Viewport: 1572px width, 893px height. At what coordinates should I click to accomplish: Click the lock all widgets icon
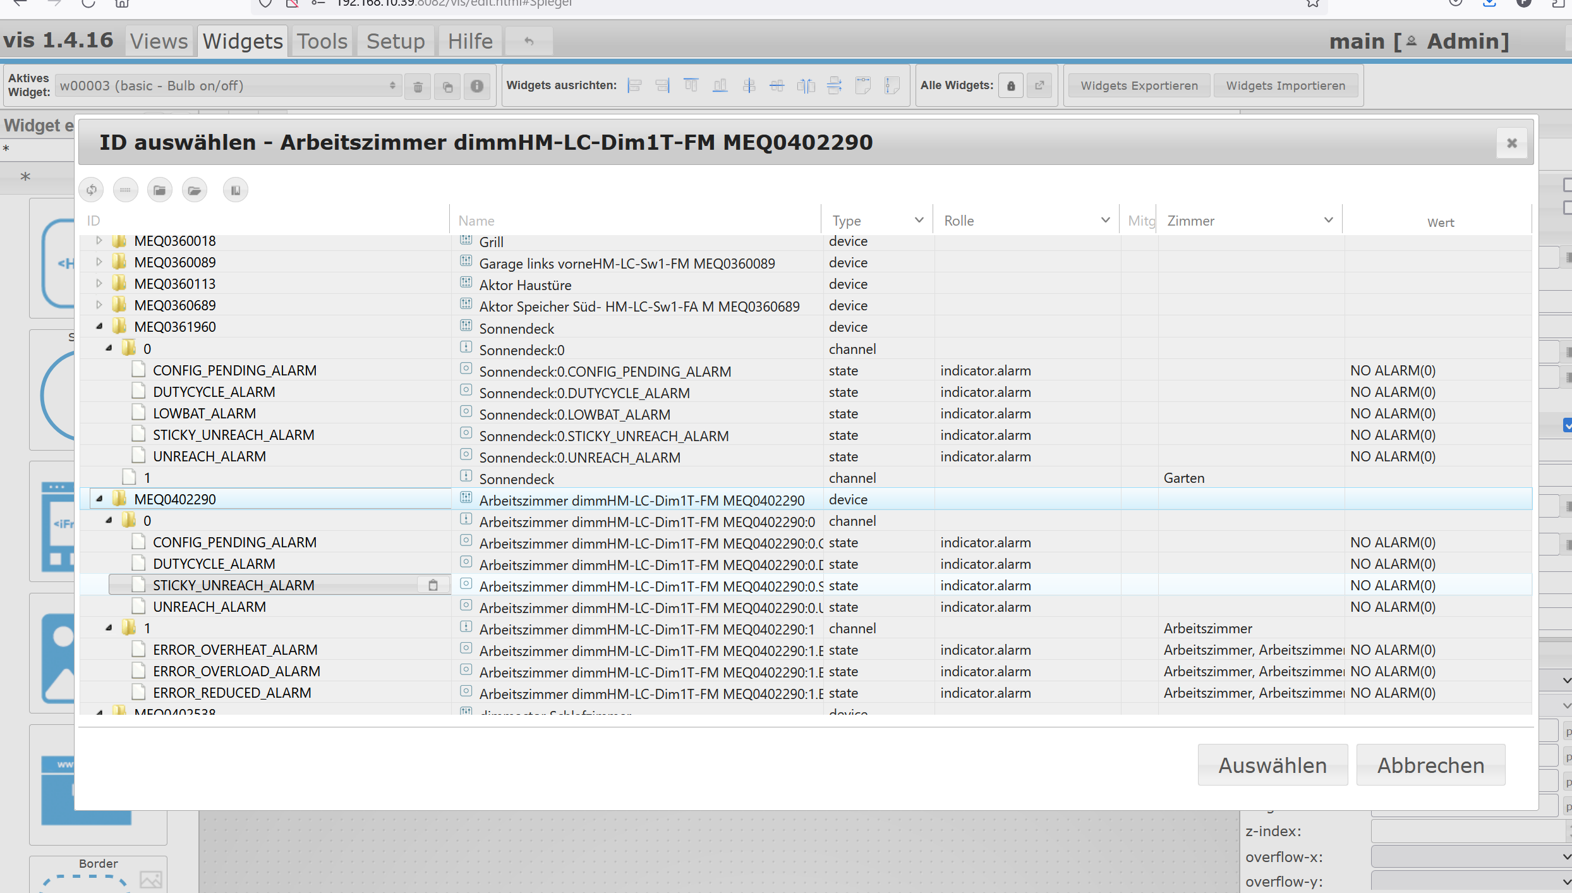point(1011,85)
